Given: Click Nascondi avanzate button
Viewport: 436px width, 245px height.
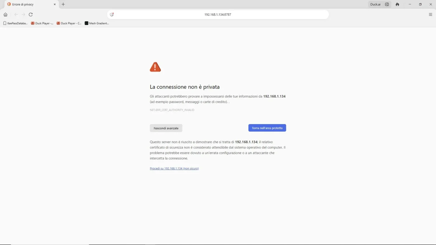Looking at the screenshot, I should click(166, 128).
